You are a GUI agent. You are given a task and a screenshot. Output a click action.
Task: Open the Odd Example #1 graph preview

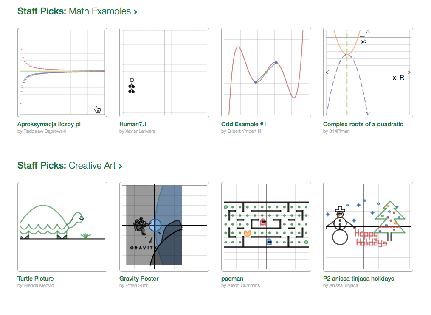pos(266,72)
